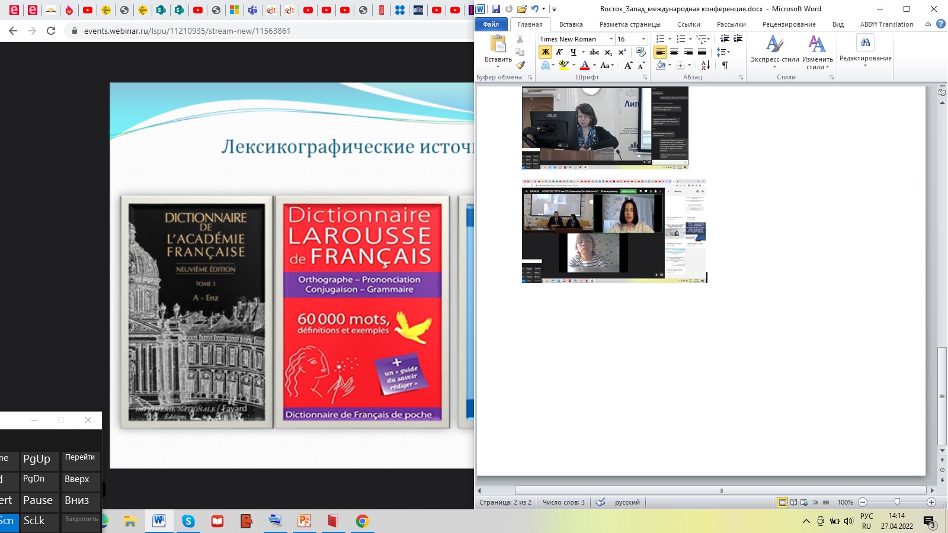This screenshot has width=948, height=533.
Task: Center the paragraph text
Action: pyautogui.click(x=674, y=52)
